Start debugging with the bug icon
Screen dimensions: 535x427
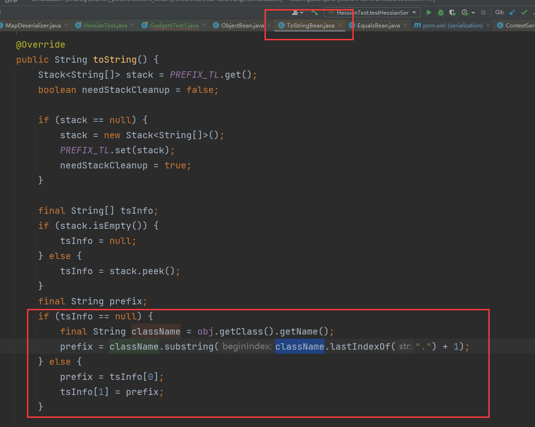pos(440,13)
